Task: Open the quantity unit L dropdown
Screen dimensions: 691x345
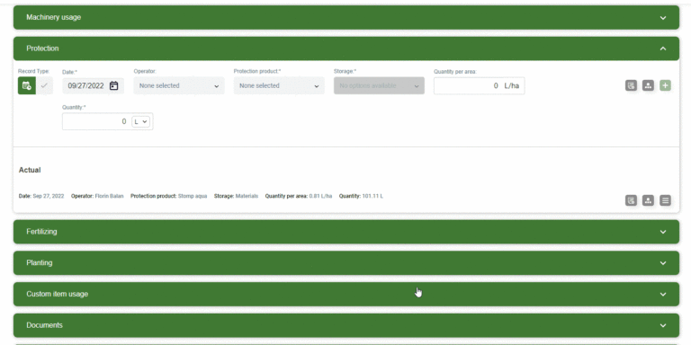Action: (141, 121)
